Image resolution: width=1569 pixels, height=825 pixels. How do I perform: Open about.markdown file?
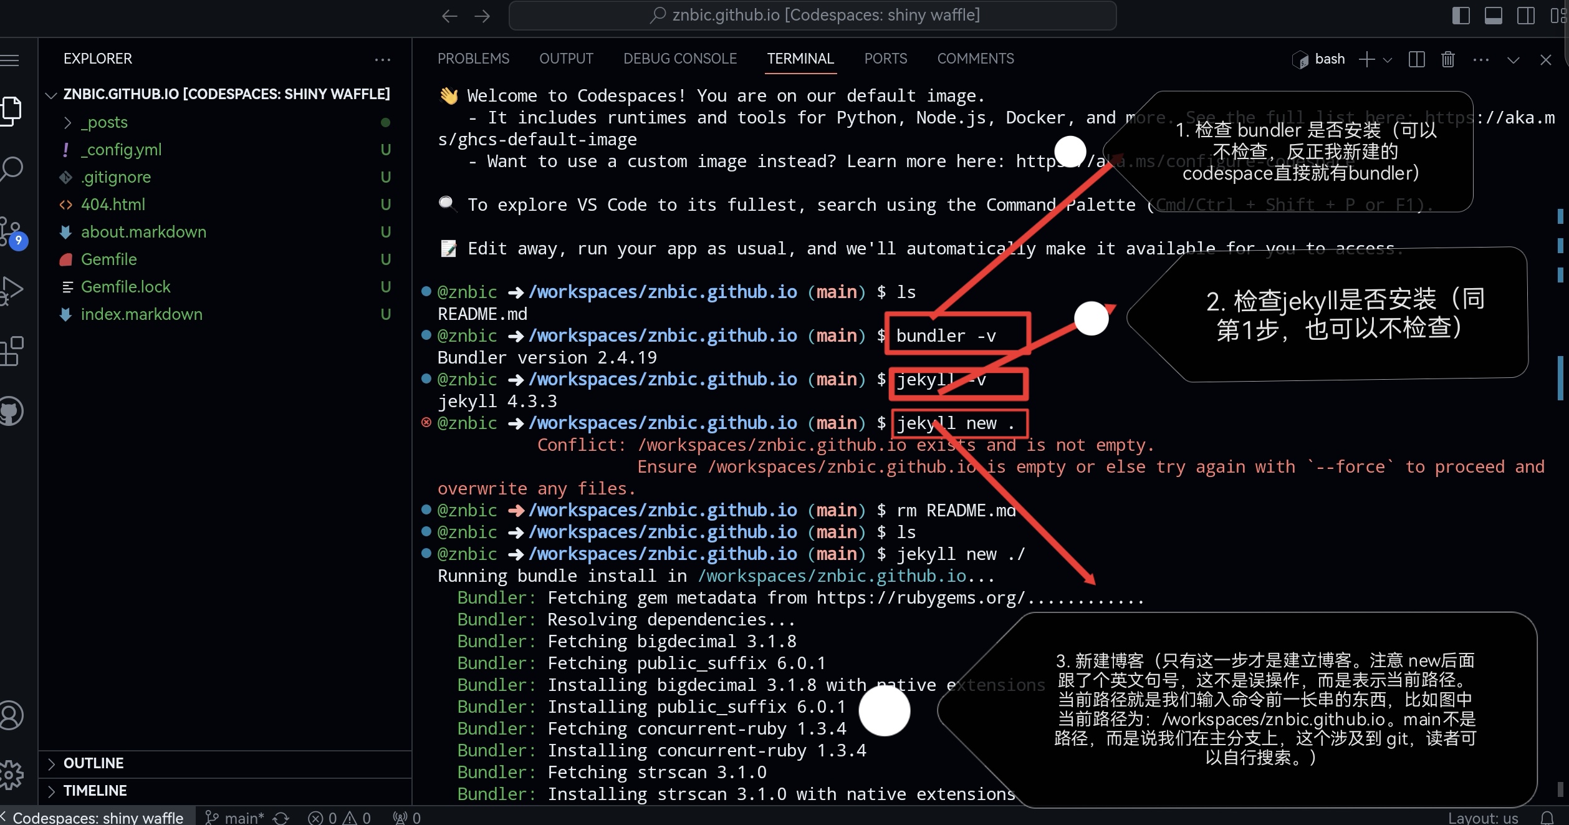224,232
